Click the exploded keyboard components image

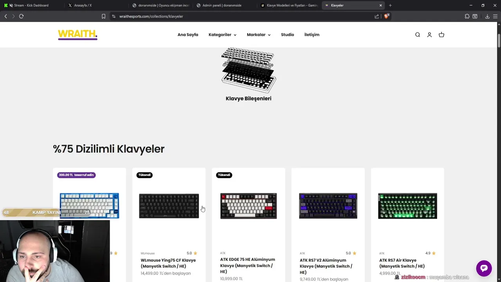[x=249, y=70]
